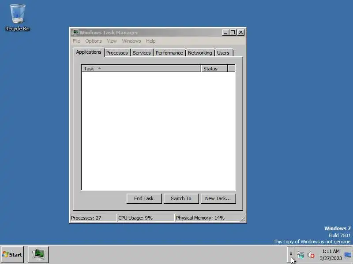353x264 pixels.
Task: Select the Applications tab
Action: (x=89, y=52)
